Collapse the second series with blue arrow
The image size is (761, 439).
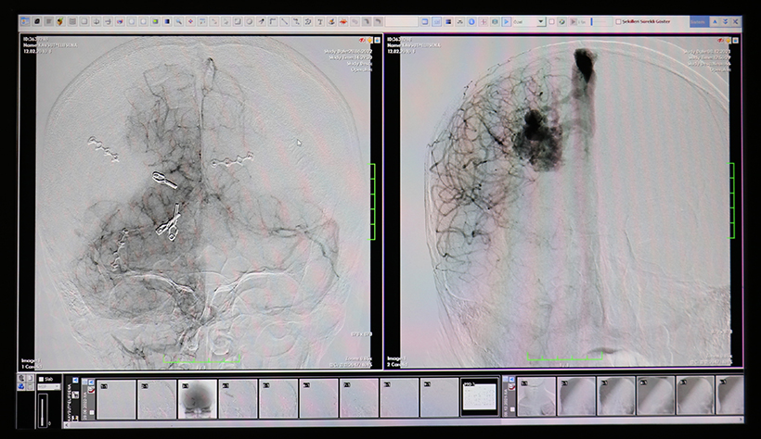click(511, 380)
